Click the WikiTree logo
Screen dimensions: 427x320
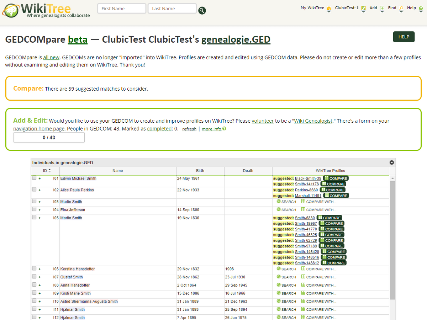pos(46,10)
